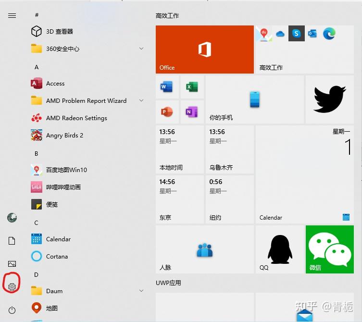Click the letter A section header
Screen dimensions: 362x322
pyautogui.click(x=37, y=67)
